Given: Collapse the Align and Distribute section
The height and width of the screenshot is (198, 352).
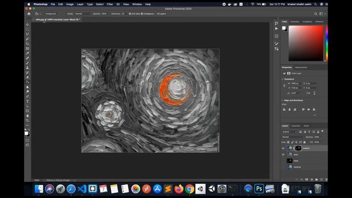Looking at the screenshot, I should tap(283, 100).
